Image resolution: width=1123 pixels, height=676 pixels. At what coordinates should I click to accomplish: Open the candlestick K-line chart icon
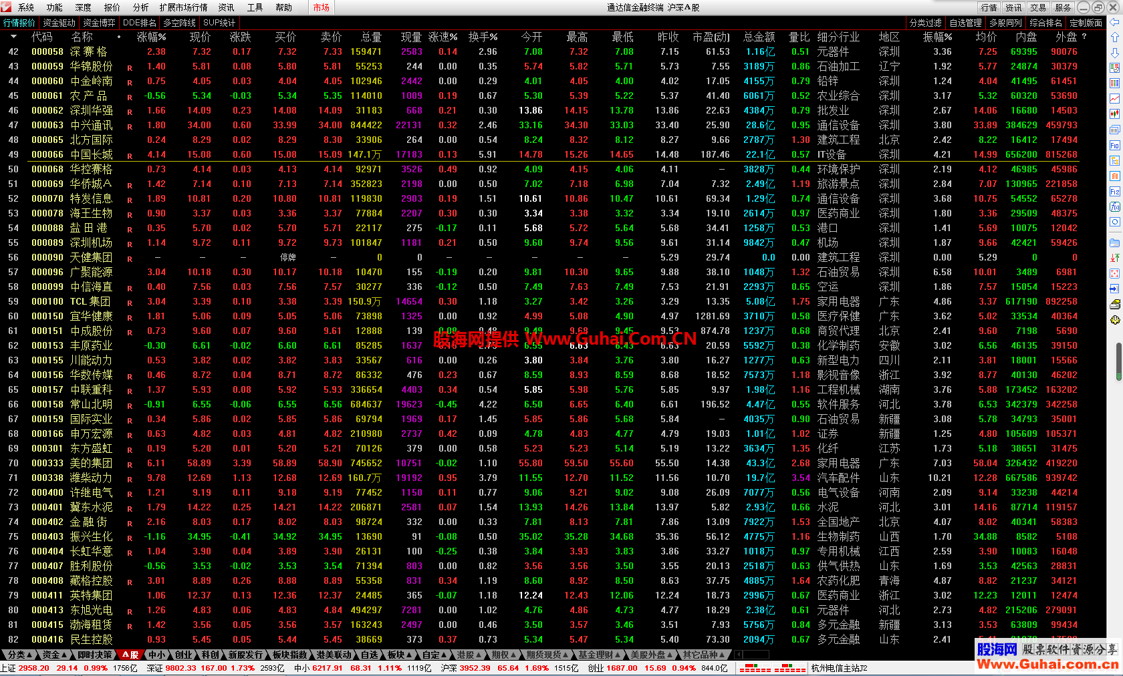coord(1114,114)
